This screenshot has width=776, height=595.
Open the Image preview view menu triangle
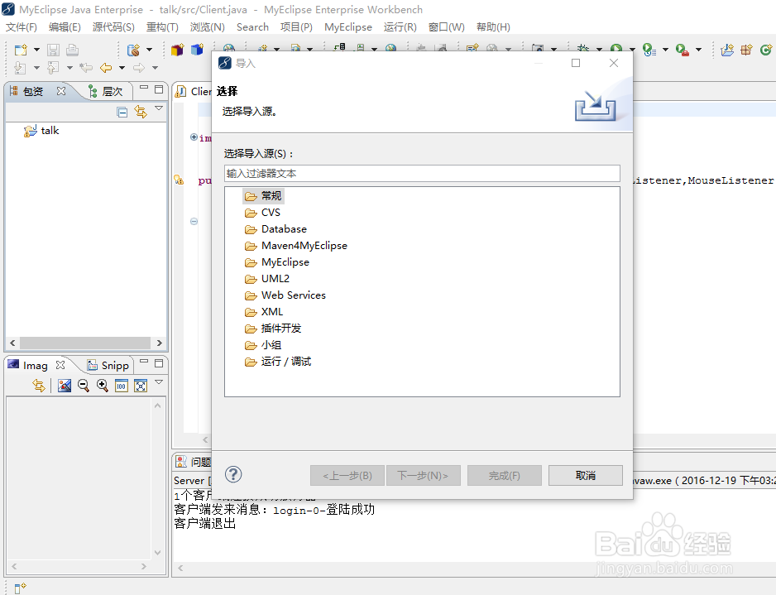[x=159, y=382]
